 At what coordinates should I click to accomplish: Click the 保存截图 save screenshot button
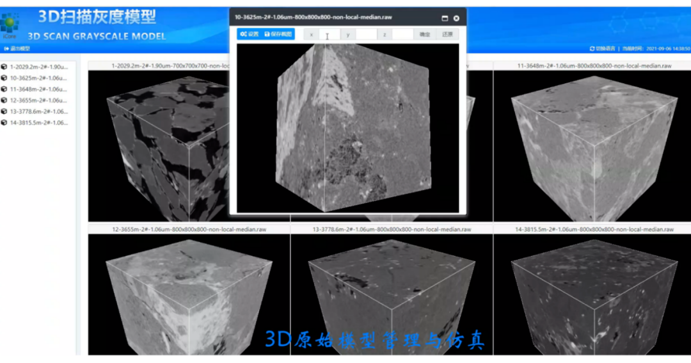[278, 34]
